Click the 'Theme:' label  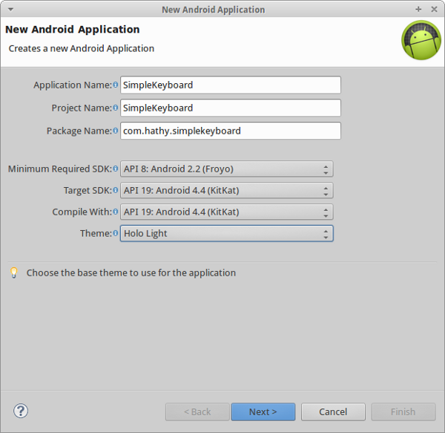[x=96, y=233]
